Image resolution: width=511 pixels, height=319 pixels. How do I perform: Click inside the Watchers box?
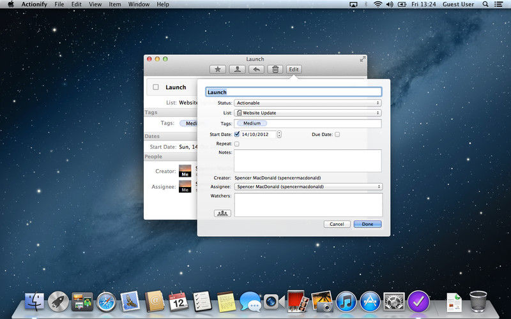pos(309,205)
